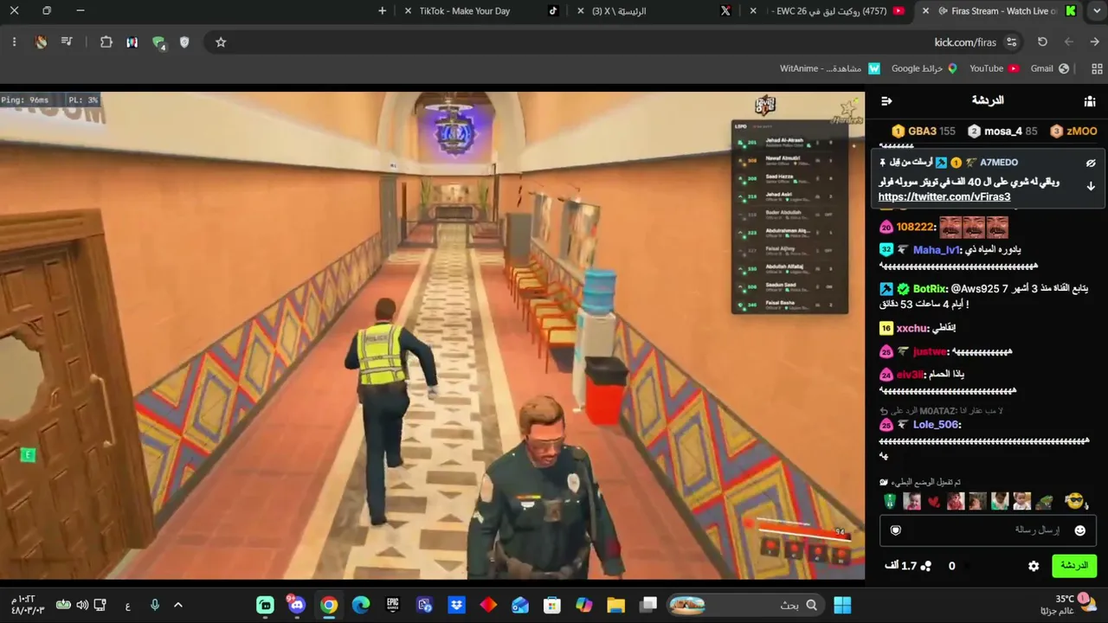Screen dimensions: 1108x623
Task: Reload the current page
Action: pyautogui.click(x=1042, y=42)
